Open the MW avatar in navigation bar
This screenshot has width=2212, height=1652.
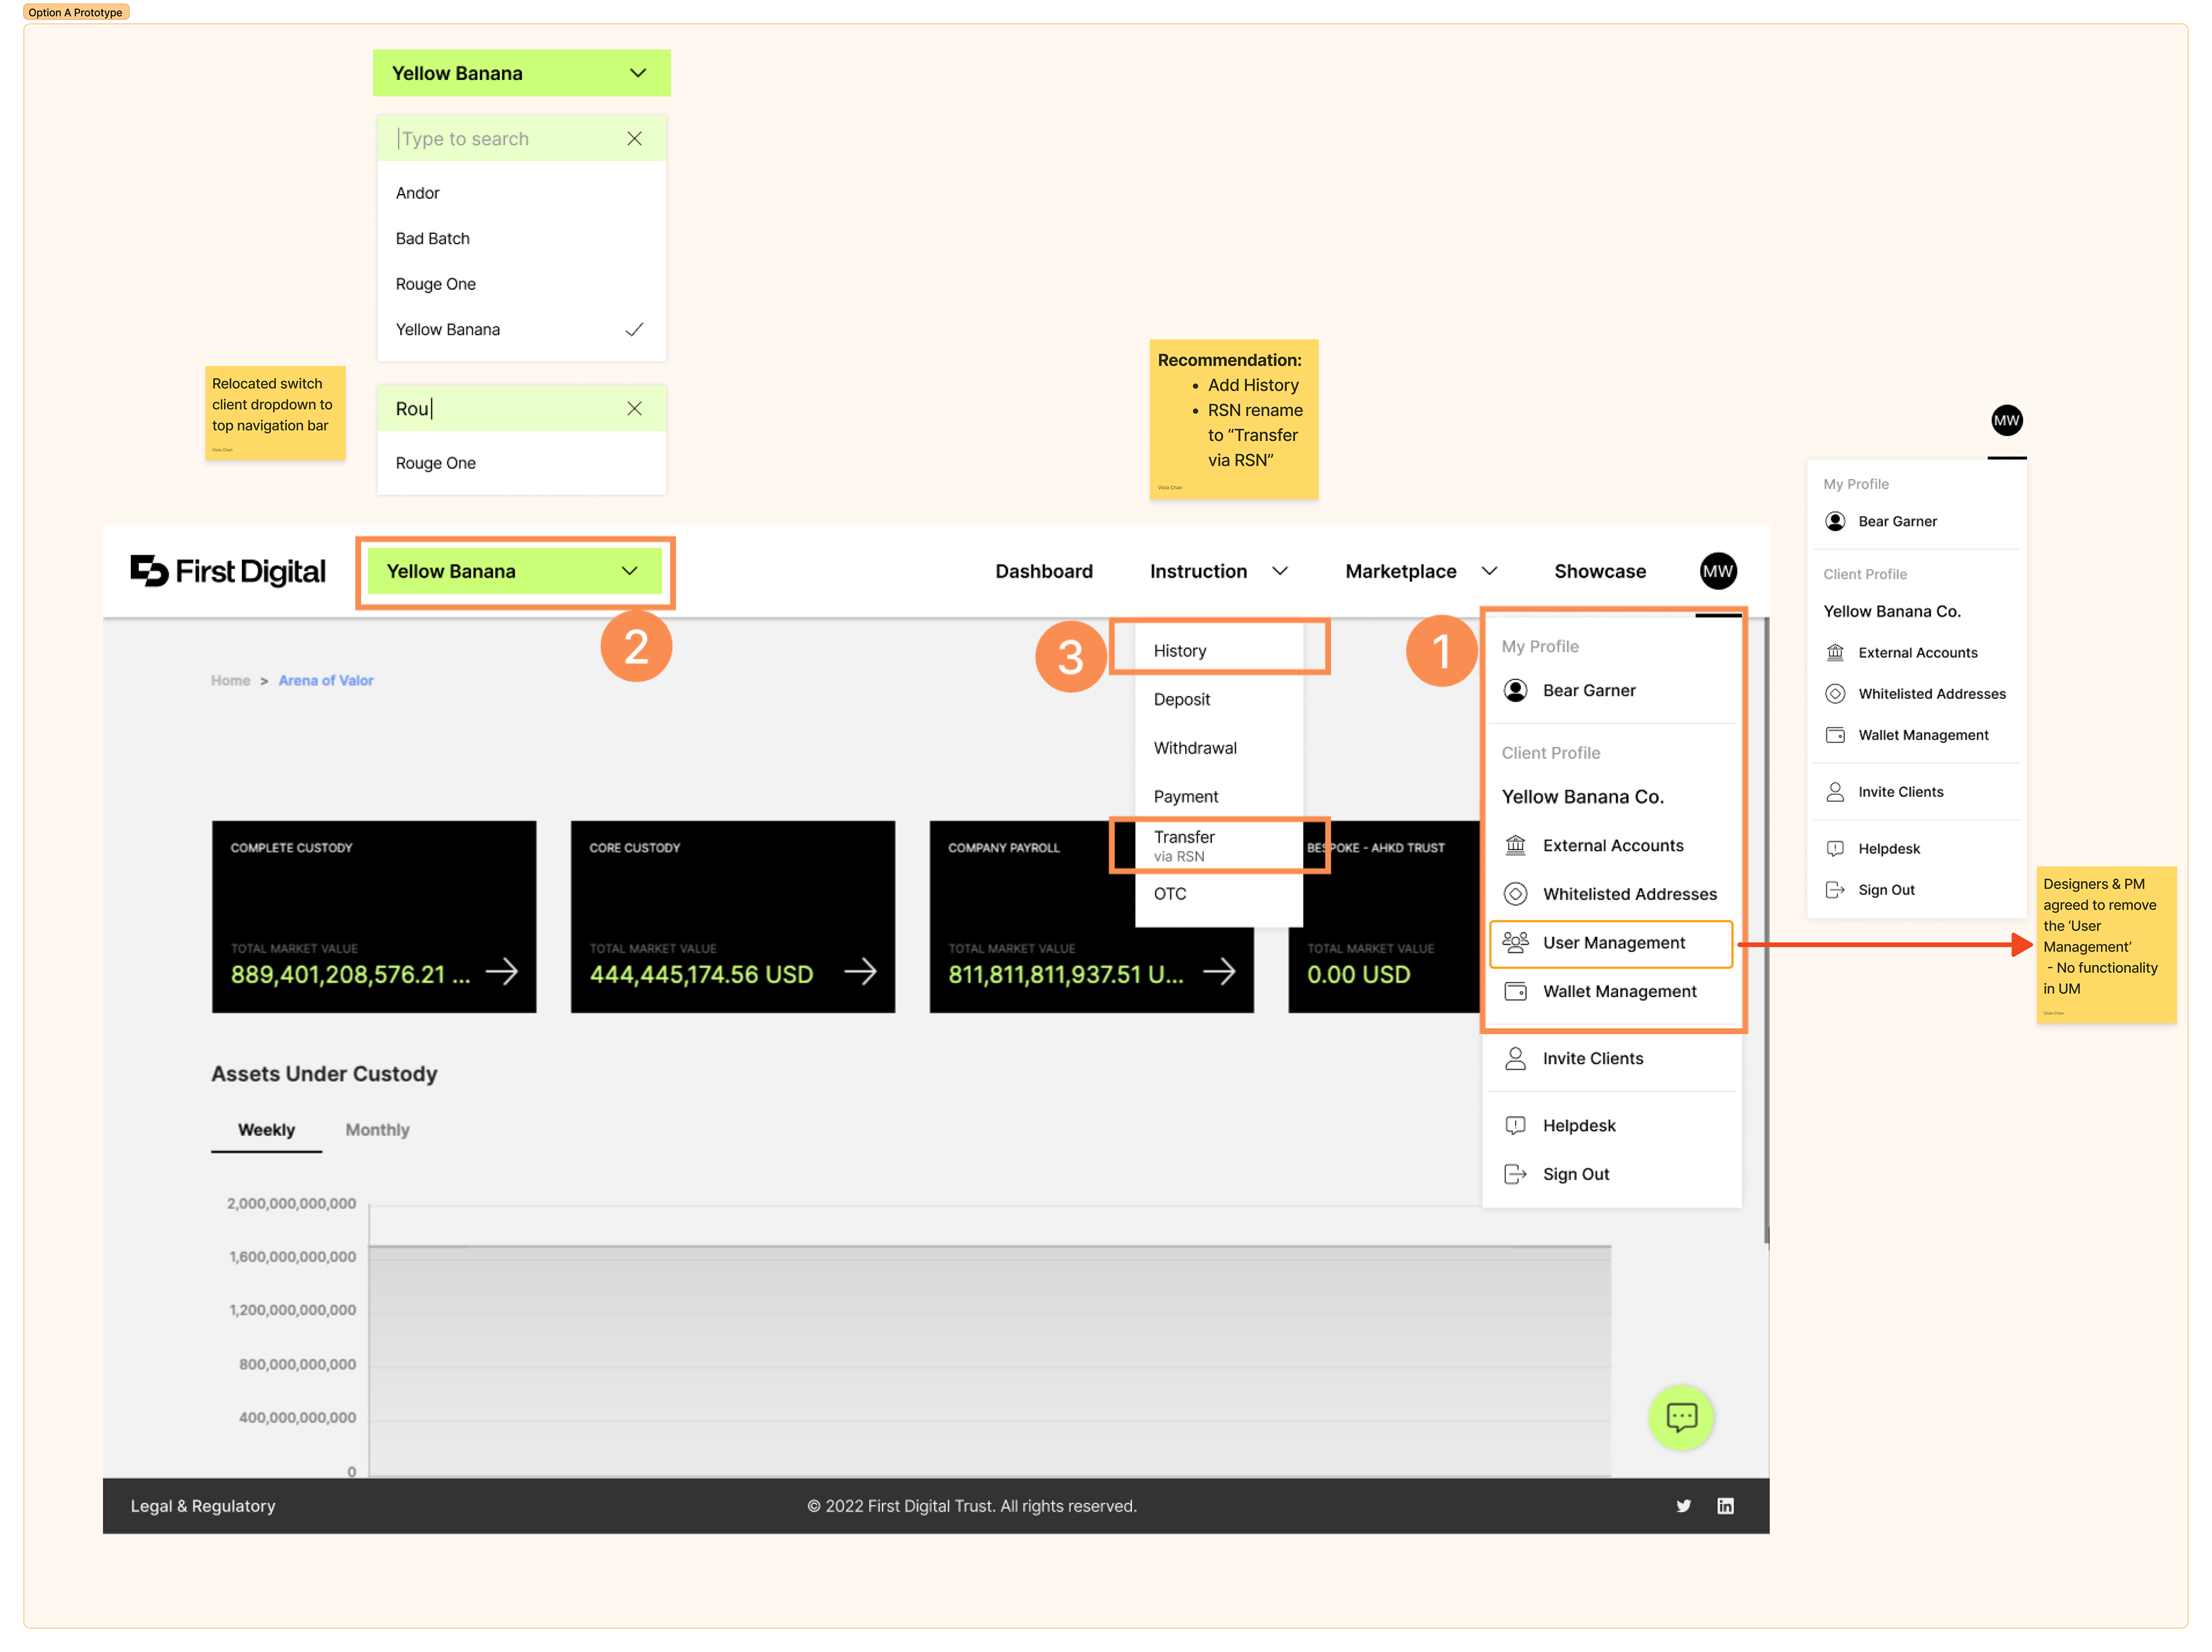(1717, 571)
